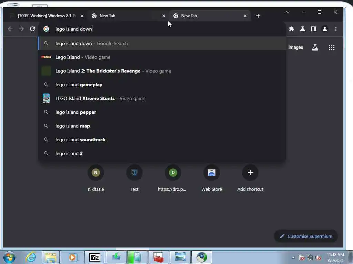
Task: Click the muted volume tray icon
Action: 318,258
